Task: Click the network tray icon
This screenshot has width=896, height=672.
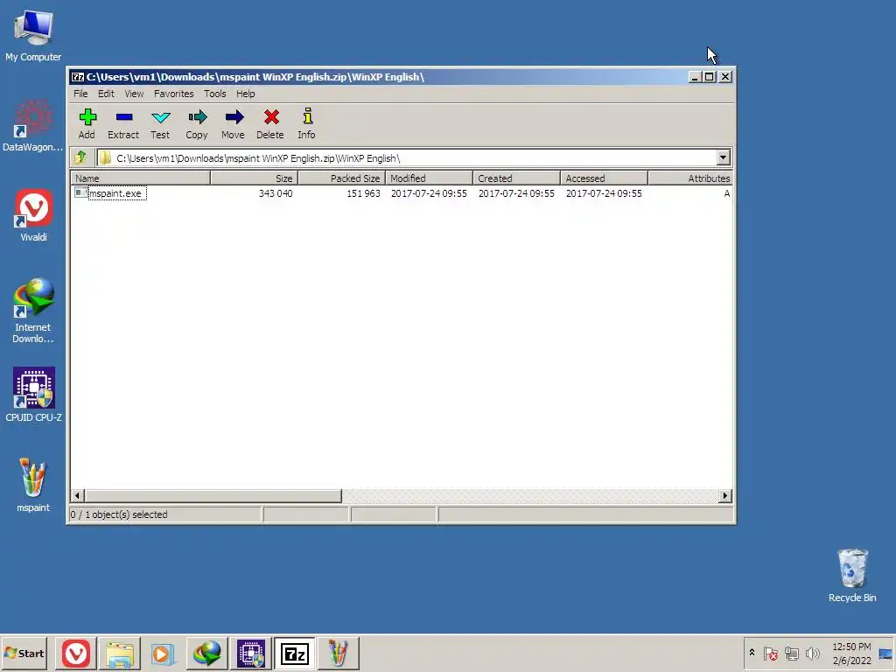Action: tap(791, 653)
